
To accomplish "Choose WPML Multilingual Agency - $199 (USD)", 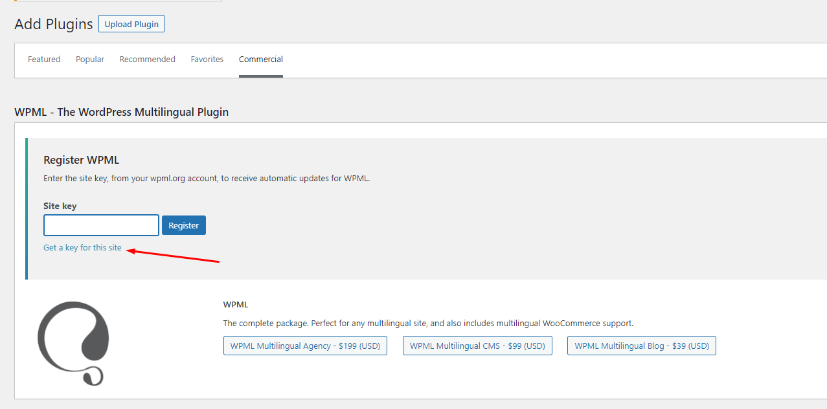I will click(x=305, y=346).
